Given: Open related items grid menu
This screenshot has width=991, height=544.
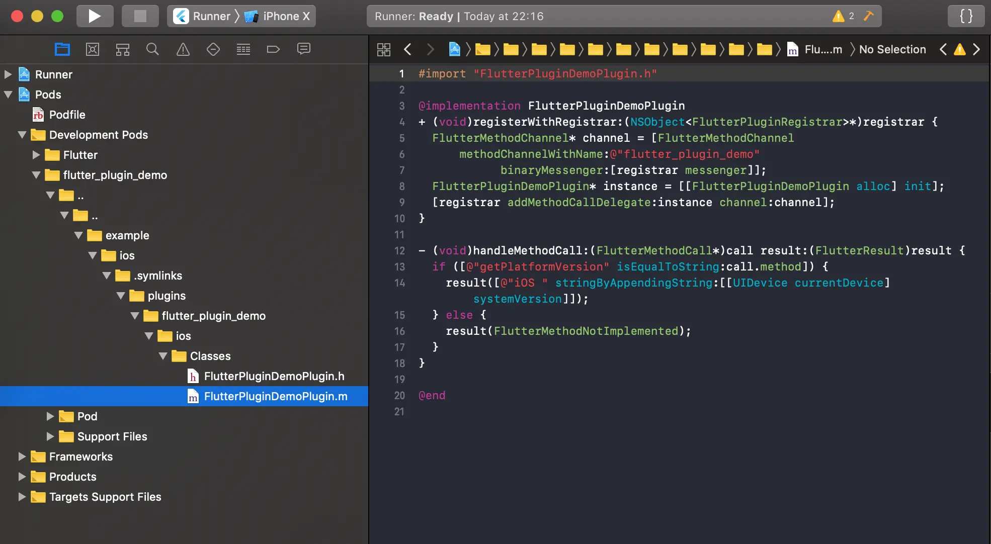Looking at the screenshot, I should (384, 49).
